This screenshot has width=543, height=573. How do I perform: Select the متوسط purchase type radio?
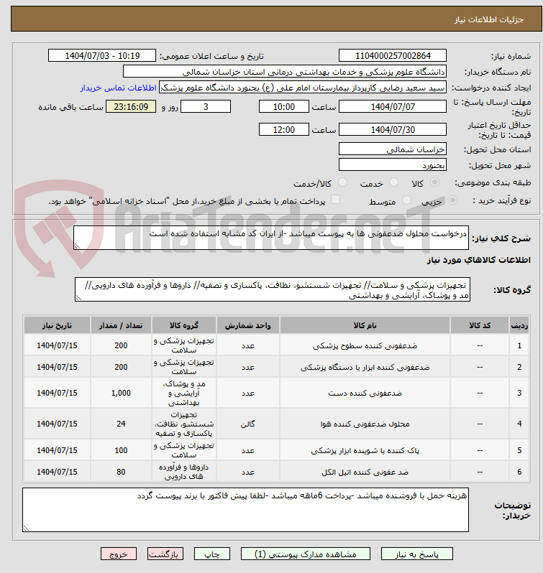406,200
